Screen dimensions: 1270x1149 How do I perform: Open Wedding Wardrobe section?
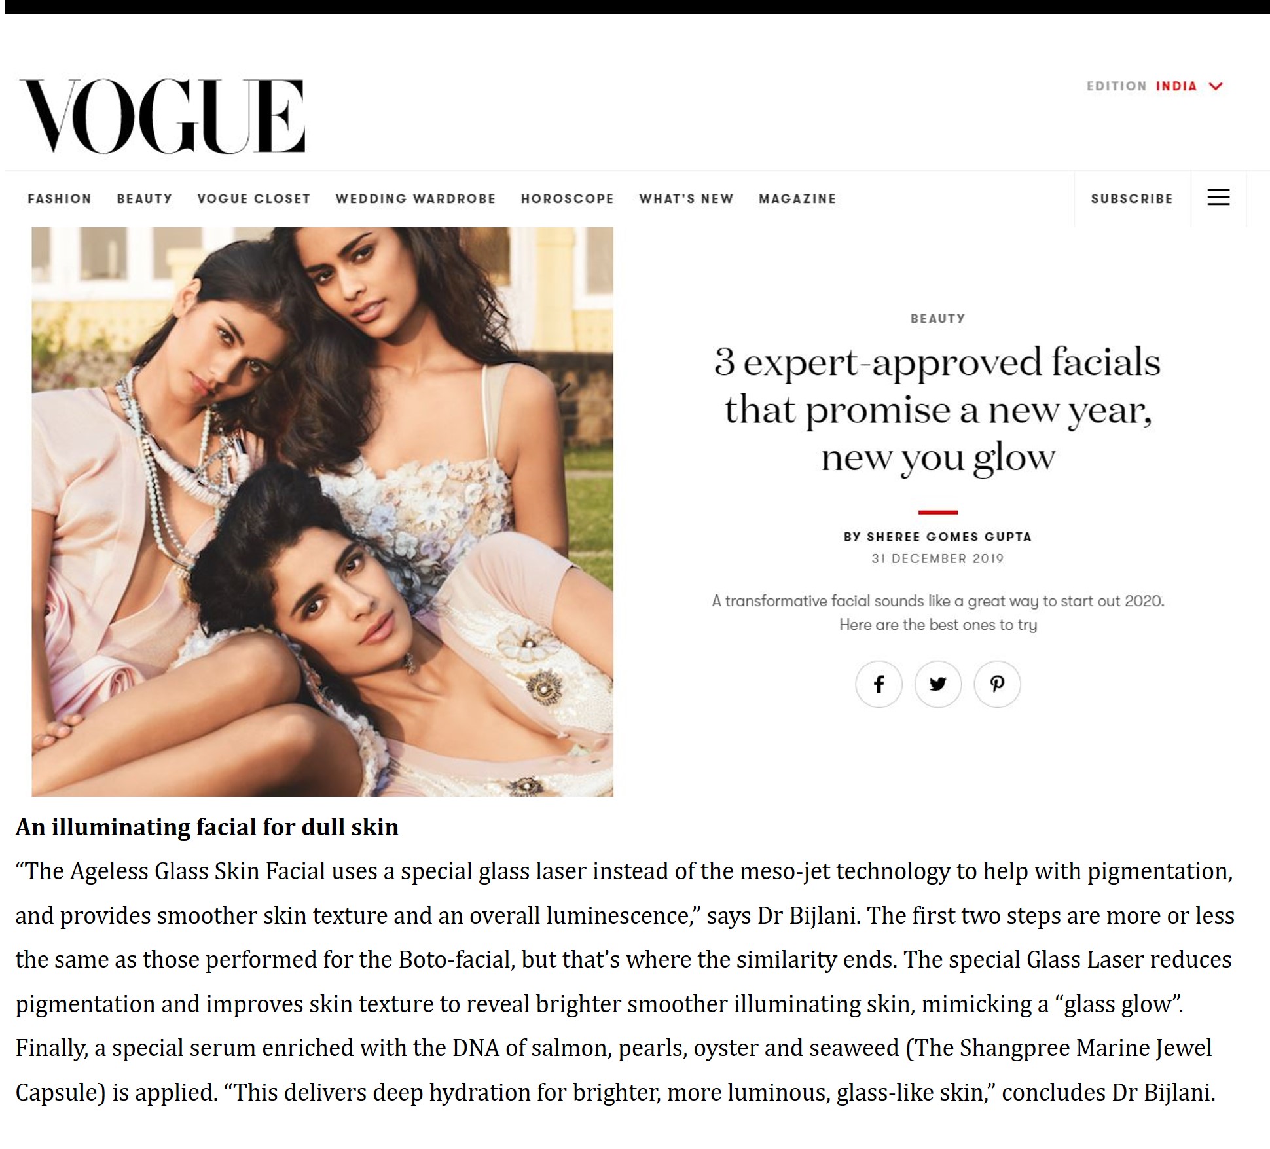pos(416,198)
